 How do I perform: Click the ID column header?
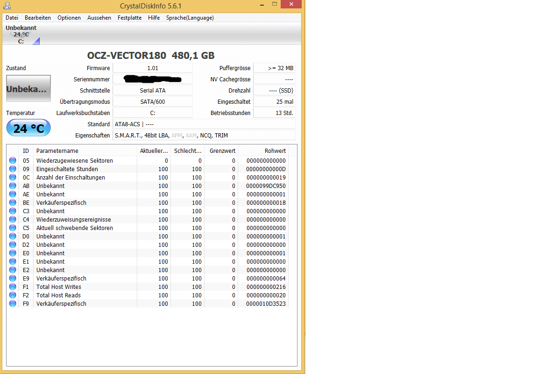(x=26, y=151)
